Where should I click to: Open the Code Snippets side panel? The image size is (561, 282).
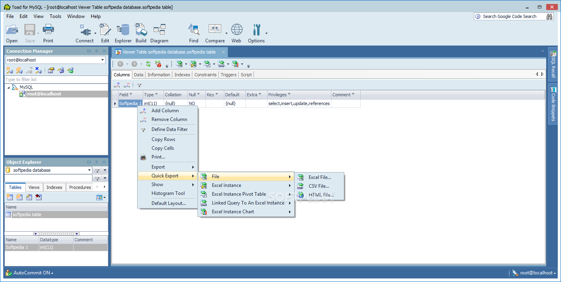(553, 104)
